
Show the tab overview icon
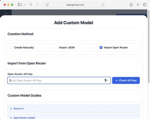[145, 5]
